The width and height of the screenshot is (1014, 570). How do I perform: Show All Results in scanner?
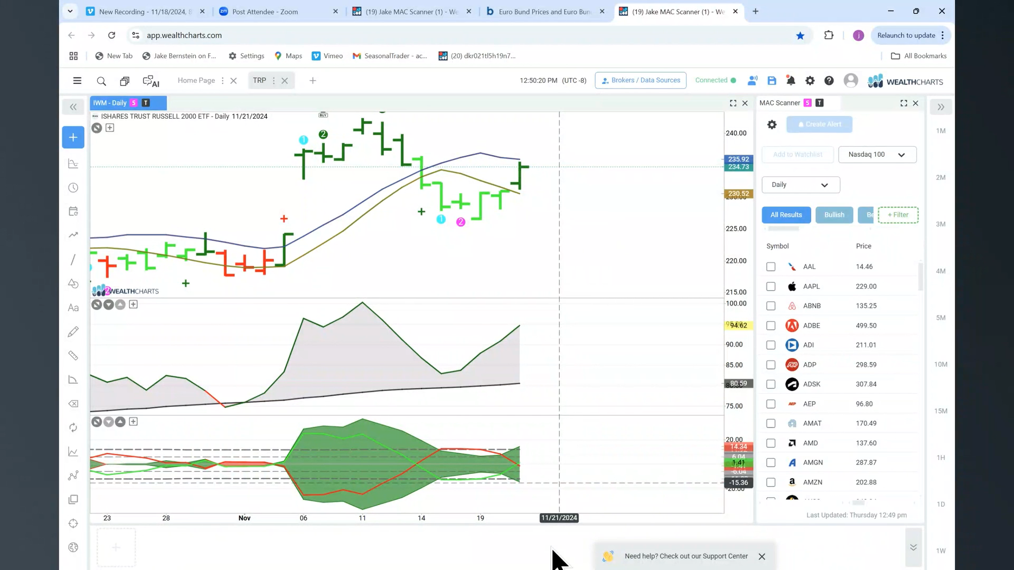[786, 215]
